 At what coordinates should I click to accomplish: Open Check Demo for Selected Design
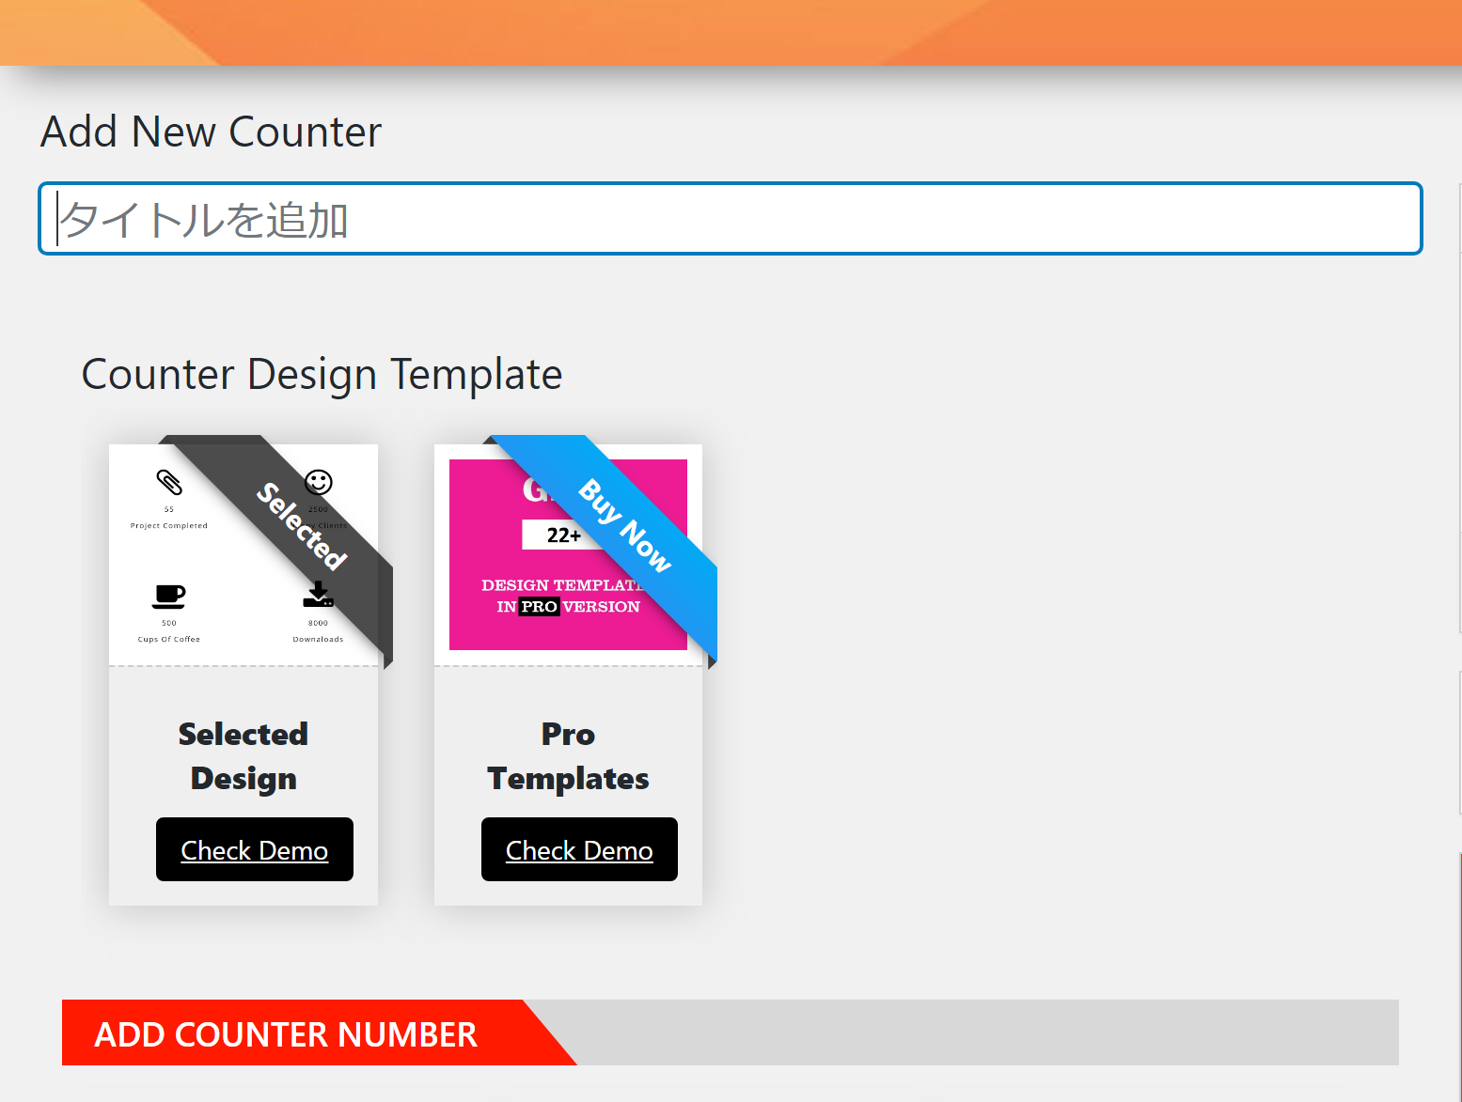pos(255,850)
